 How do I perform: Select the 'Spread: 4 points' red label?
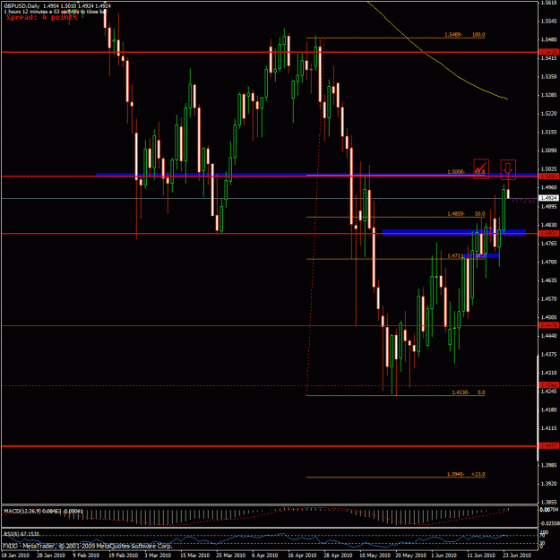(x=42, y=17)
